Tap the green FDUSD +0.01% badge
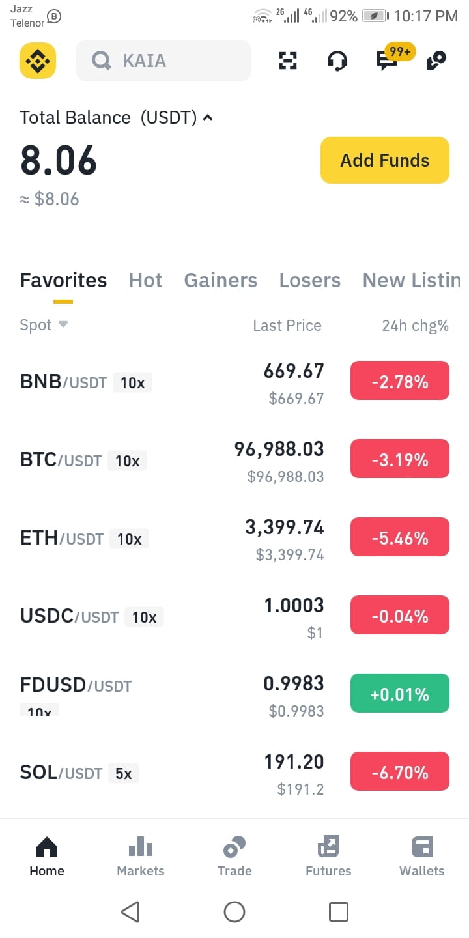Image resolution: width=469 pixels, height=938 pixels. (400, 694)
